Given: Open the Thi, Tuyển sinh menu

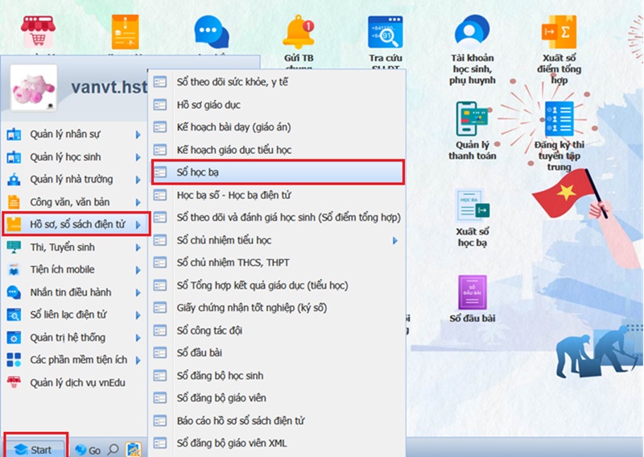Looking at the screenshot, I should [x=74, y=247].
